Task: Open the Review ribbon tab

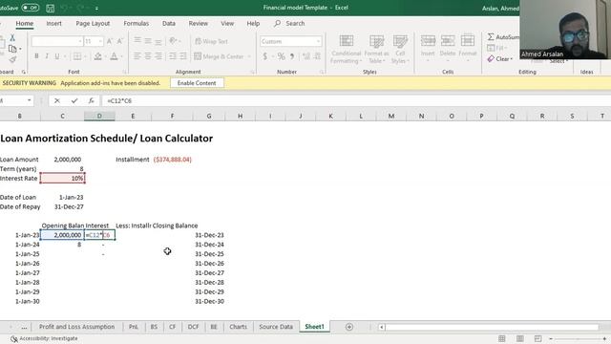Action: 199,23
